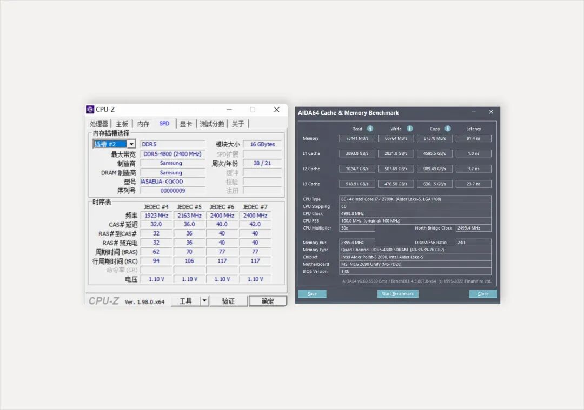Image resolution: width=584 pixels, height=410 pixels.
Task: Minimize the AIDA64 benchmark window
Action: pos(474,112)
